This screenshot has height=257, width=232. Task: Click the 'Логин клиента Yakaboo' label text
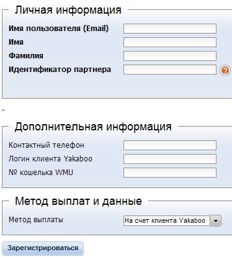50,159
